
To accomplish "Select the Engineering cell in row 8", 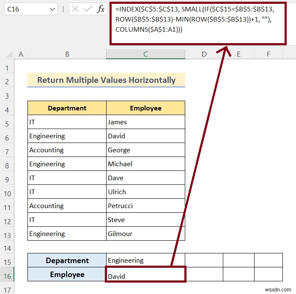I will (67, 164).
